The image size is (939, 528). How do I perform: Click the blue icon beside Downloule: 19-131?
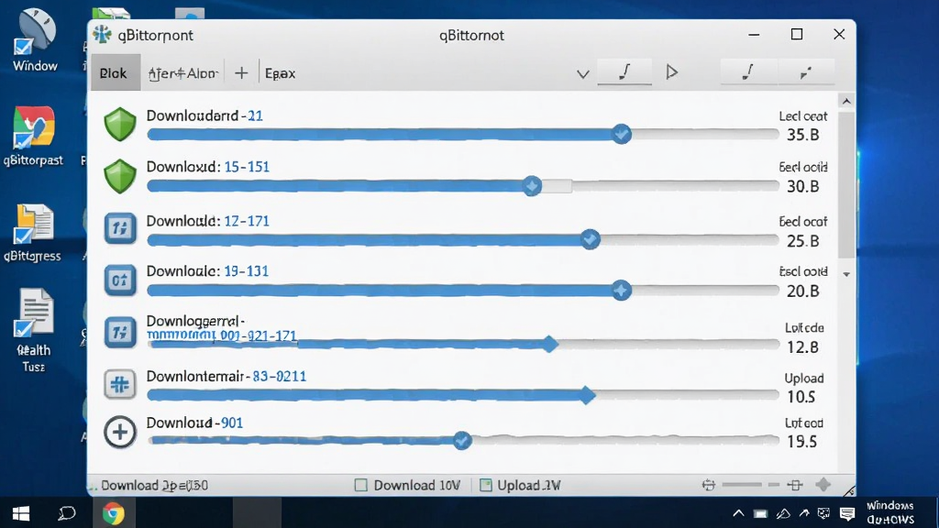(120, 280)
